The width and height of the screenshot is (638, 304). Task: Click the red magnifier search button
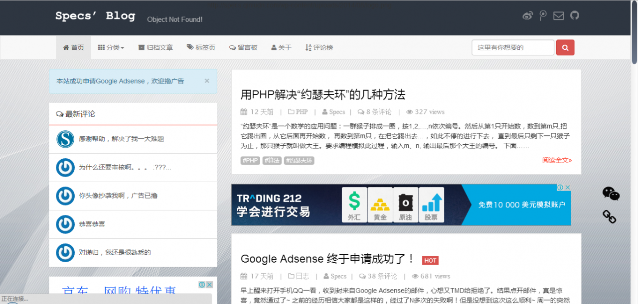tap(565, 47)
